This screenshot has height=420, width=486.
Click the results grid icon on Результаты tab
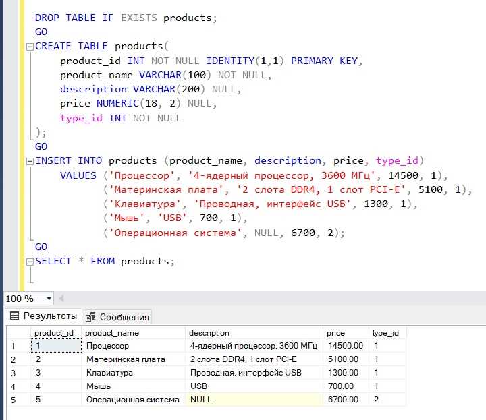(14, 316)
